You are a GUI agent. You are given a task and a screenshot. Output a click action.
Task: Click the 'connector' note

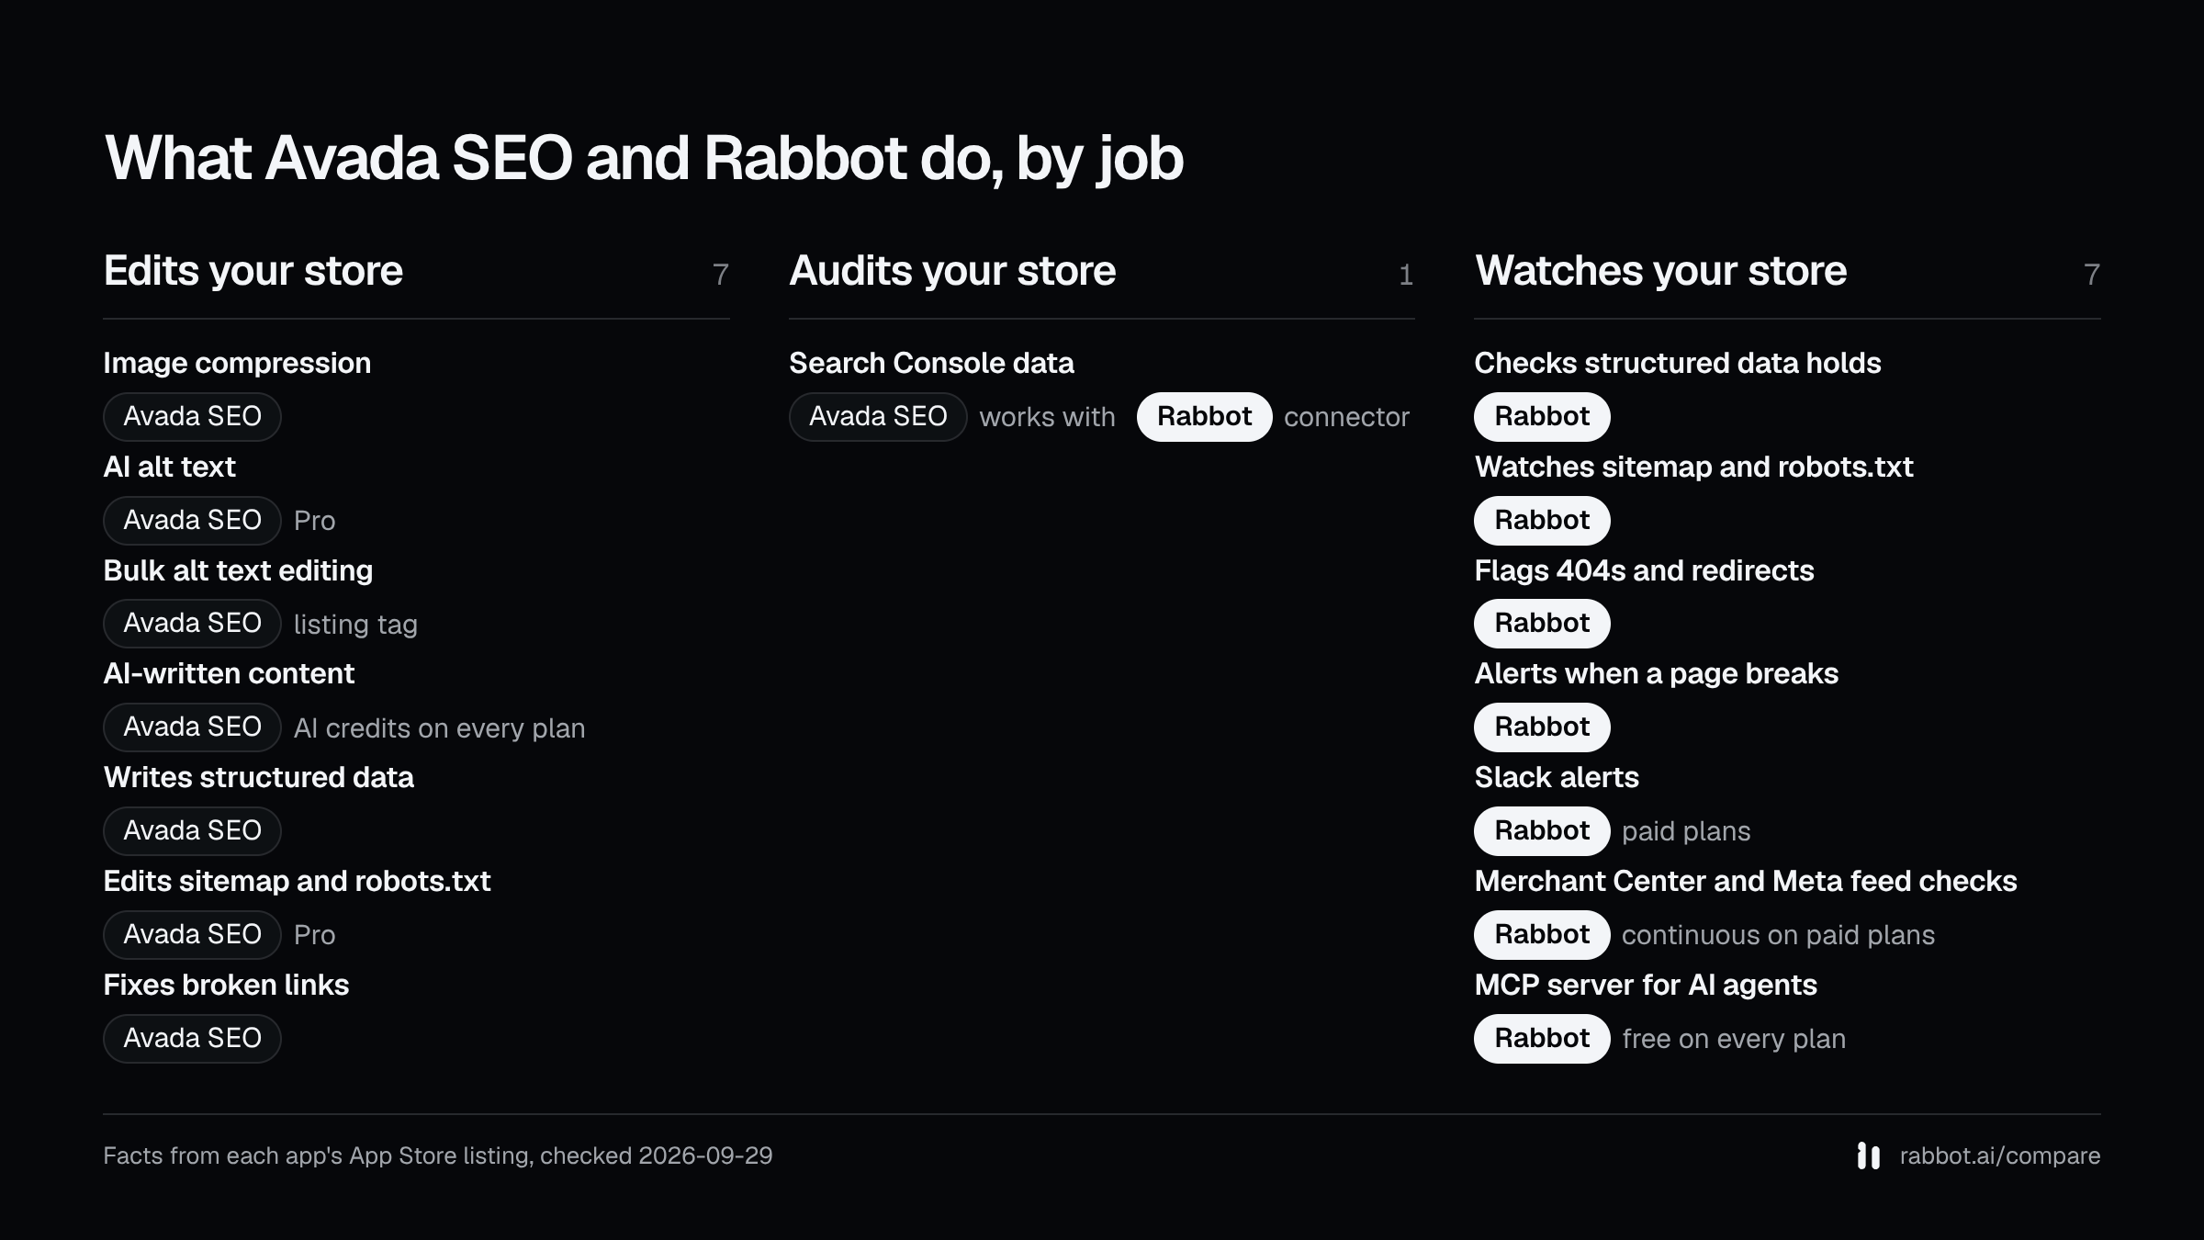pos(1346,418)
